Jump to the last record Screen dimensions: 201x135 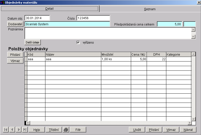(x=25, y=130)
